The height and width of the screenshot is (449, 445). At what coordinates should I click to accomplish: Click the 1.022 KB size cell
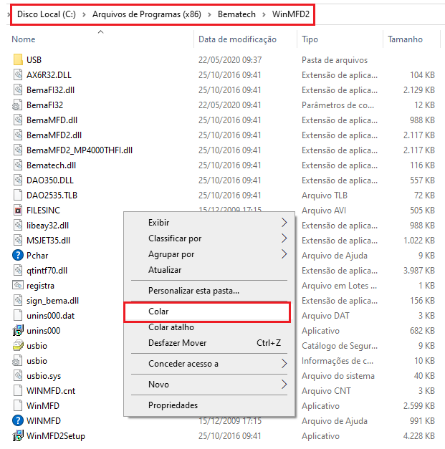click(x=419, y=240)
